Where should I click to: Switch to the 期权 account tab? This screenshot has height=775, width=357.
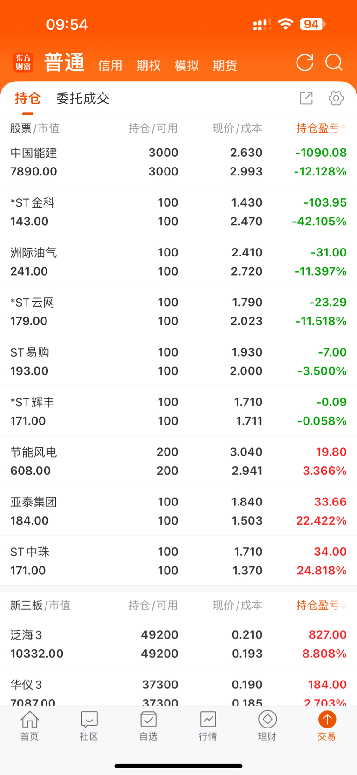click(x=148, y=65)
